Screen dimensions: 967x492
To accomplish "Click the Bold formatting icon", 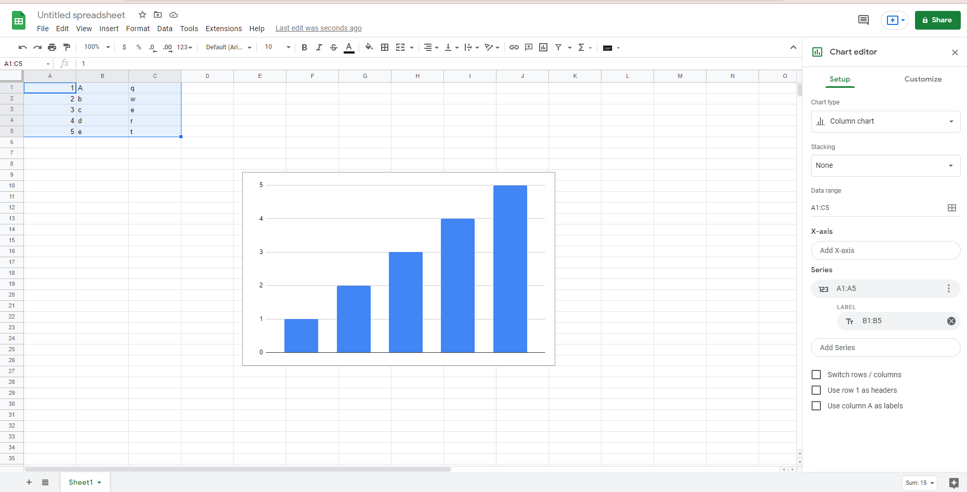I will click(x=304, y=47).
